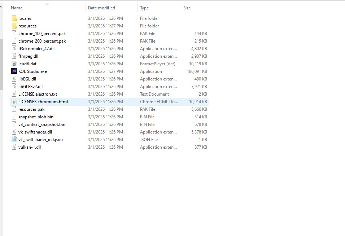Sort files by Name column header
The image size is (345, 236).
click(17, 8)
